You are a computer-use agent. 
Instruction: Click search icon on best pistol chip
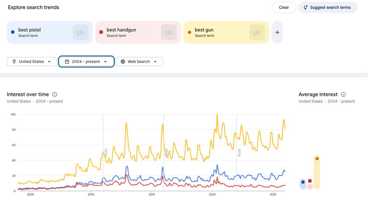coord(81,32)
